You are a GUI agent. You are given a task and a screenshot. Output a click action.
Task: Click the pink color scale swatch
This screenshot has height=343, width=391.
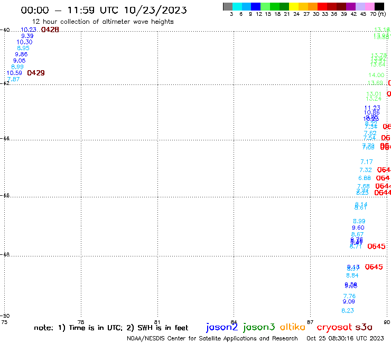point(370,6)
